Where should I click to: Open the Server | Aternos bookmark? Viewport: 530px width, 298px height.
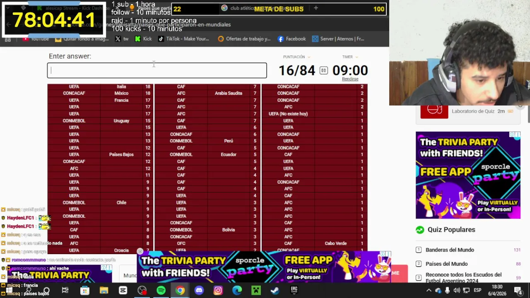click(x=338, y=39)
